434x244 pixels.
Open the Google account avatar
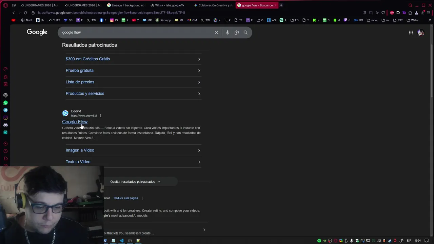click(x=421, y=33)
